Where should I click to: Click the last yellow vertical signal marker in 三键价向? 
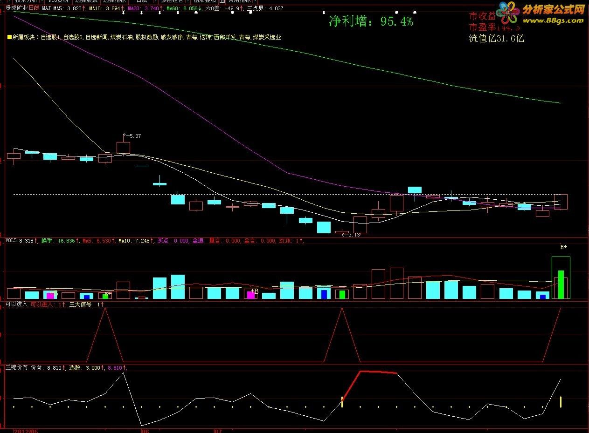561,402
